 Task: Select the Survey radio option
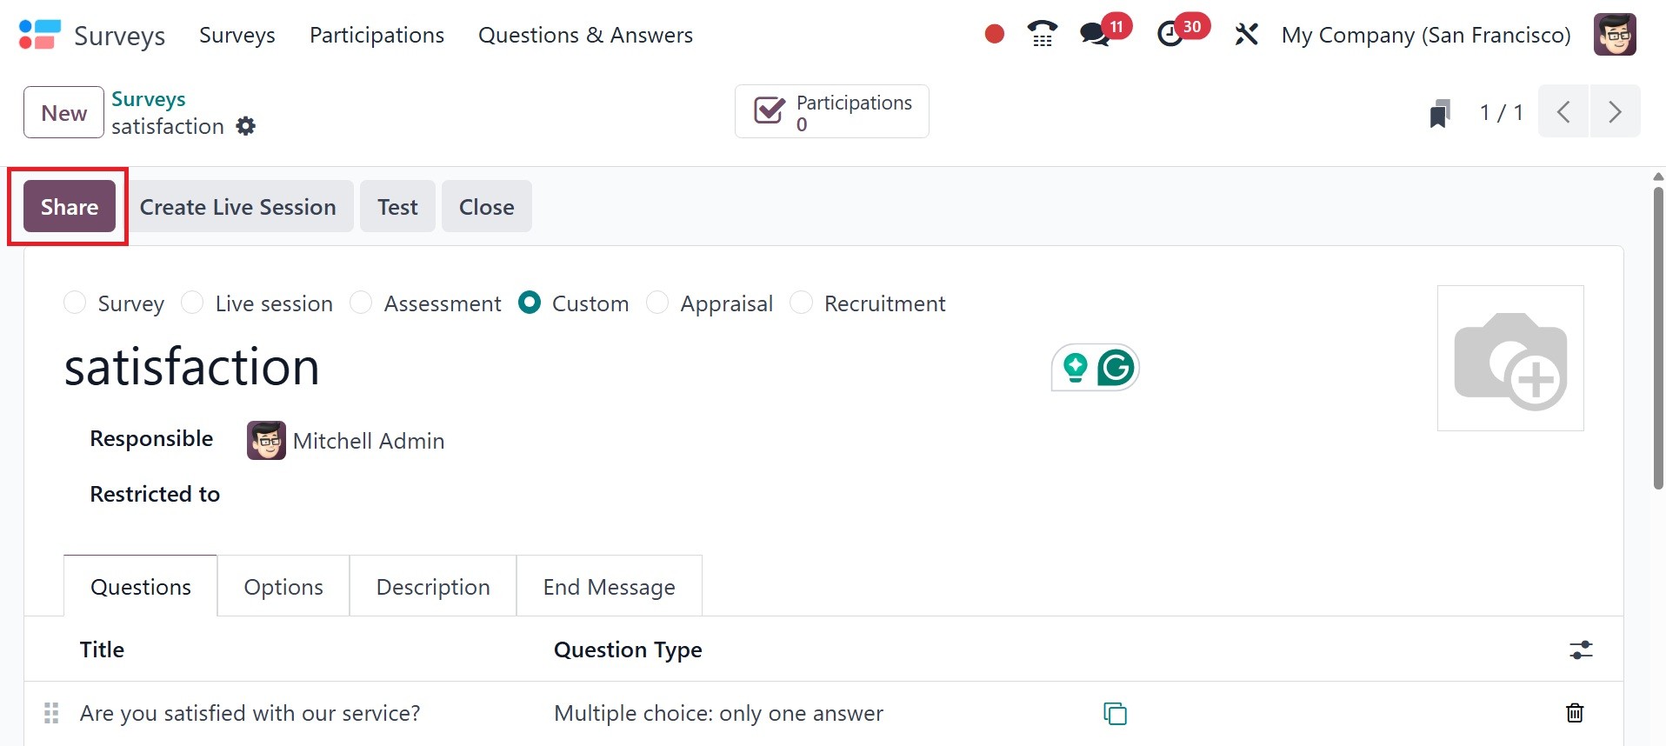pyautogui.click(x=76, y=303)
